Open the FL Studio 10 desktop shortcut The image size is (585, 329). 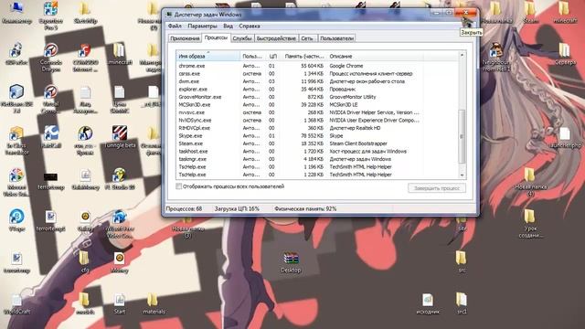(x=120, y=178)
